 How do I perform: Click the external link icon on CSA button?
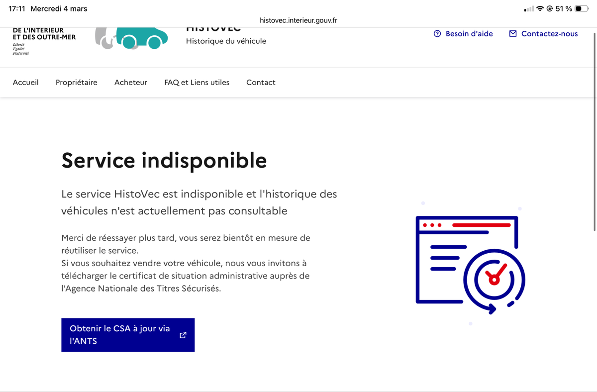pyautogui.click(x=183, y=335)
